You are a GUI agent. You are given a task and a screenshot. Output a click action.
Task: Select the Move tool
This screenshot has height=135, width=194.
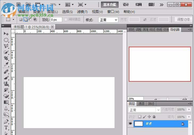pos(6,34)
